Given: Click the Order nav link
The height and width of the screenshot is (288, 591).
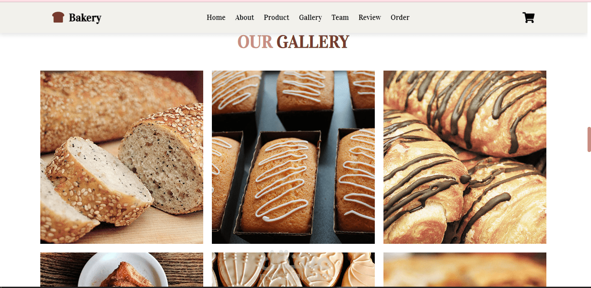Looking at the screenshot, I should [400, 17].
